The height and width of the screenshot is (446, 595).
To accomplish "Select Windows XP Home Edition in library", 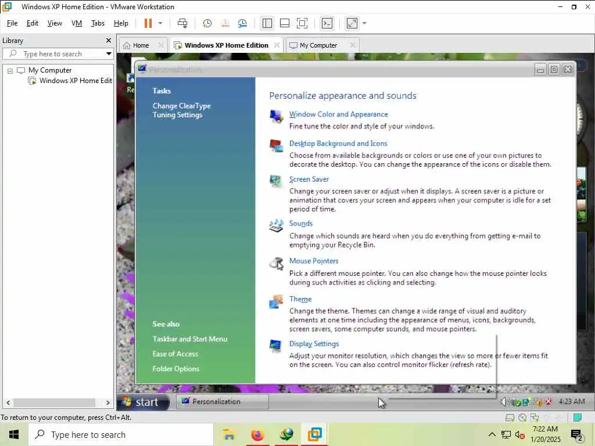I will (x=70, y=81).
